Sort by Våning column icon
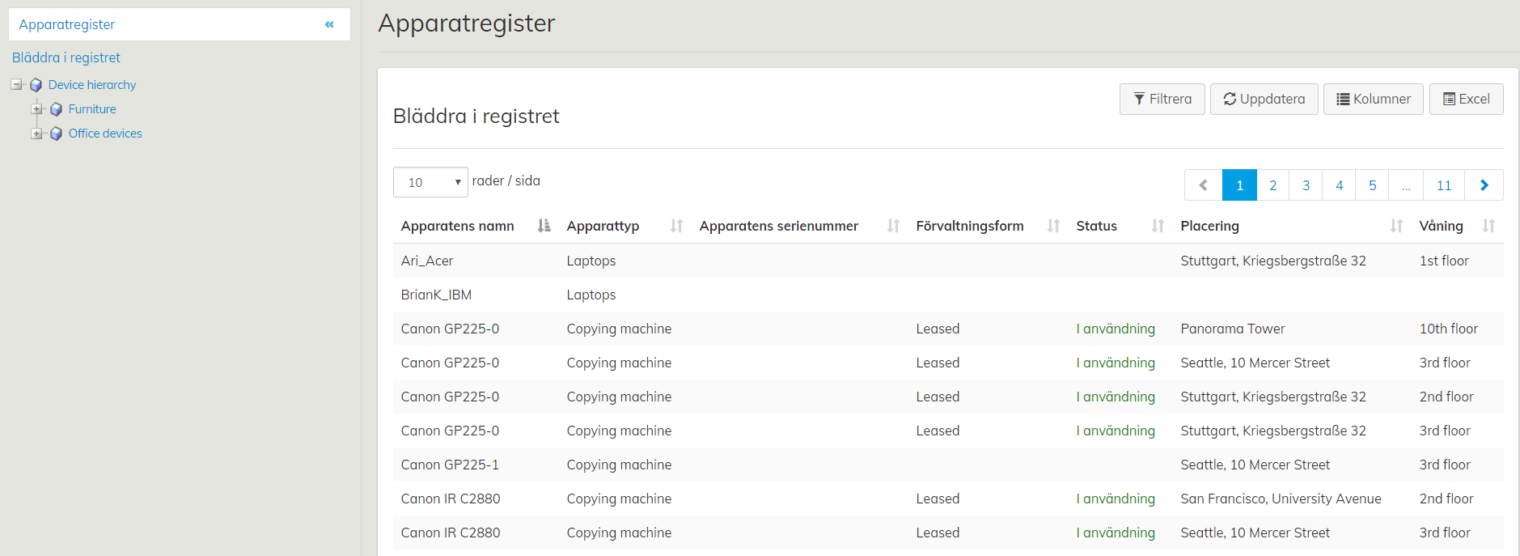This screenshot has width=1520, height=556. pos(1488,226)
